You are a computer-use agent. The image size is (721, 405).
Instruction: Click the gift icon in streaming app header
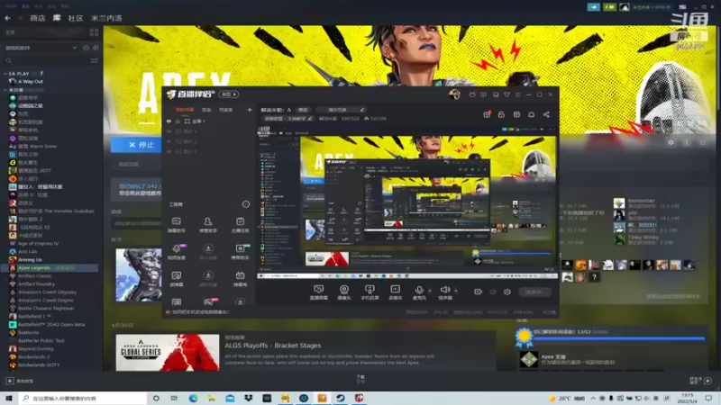point(487,114)
